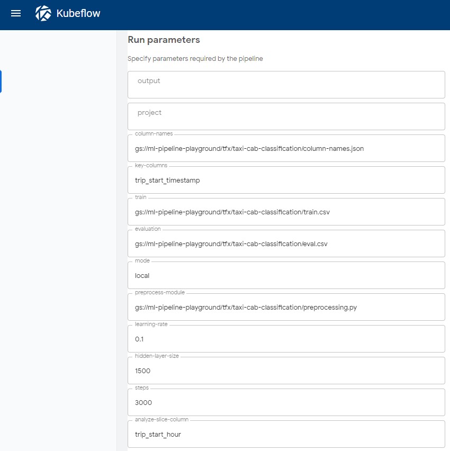Image resolution: width=450 pixels, height=451 pixels.
Task: Edit the train csv path field
Action: tap(286, 212)
